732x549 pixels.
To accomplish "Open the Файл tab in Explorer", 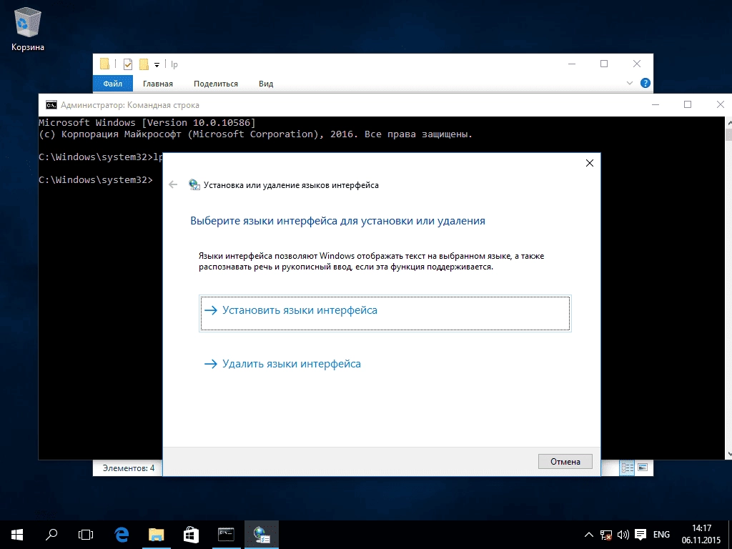I will [x=112, y=84].
